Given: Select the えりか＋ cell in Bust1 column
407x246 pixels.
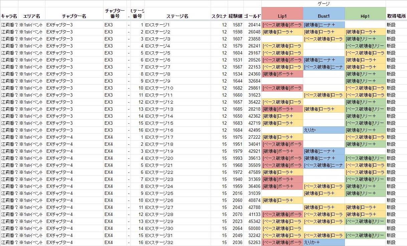Looking at the screenshot, I should tap(324, 242).
